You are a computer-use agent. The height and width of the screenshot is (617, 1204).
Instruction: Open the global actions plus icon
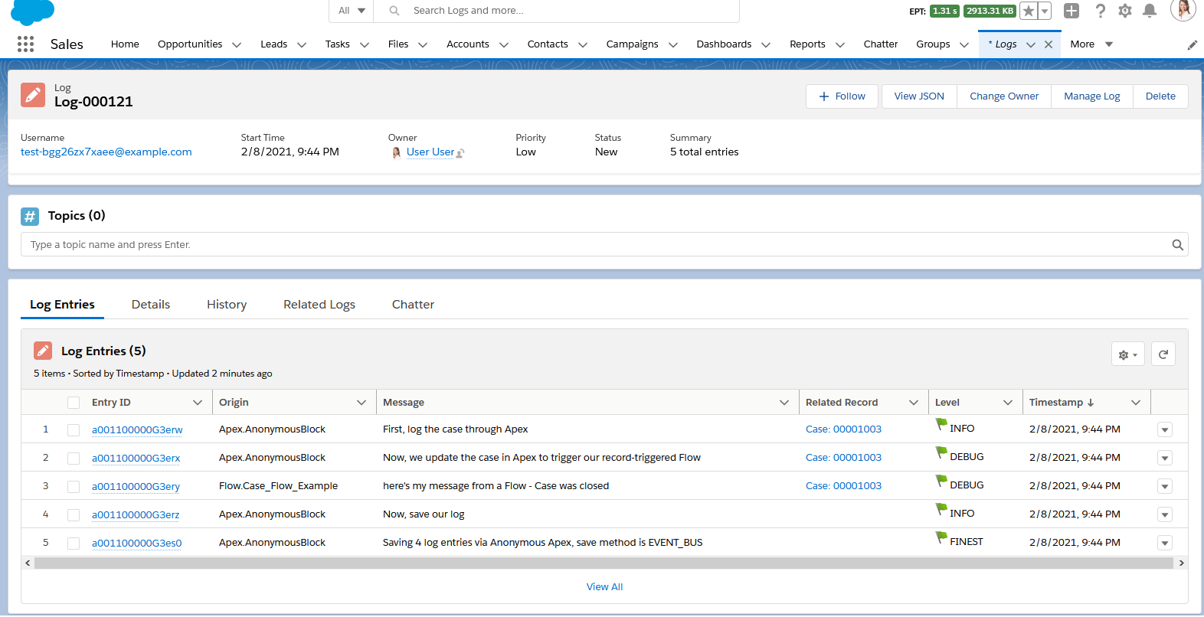pos(1071,11)
